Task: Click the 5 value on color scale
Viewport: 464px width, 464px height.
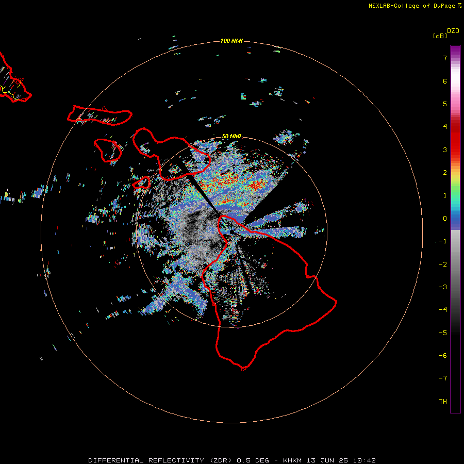Action: point(445,104)
